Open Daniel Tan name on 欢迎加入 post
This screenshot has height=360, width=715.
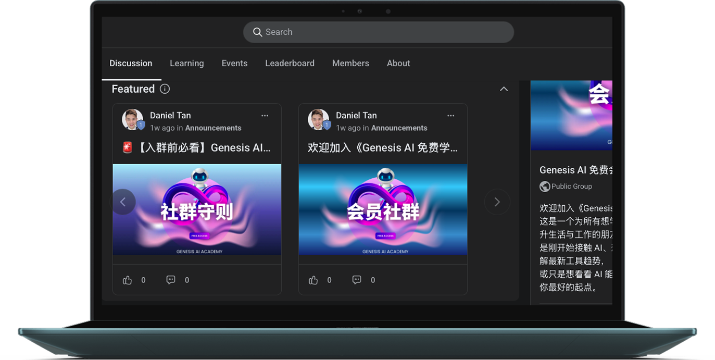(x=356, y=116)
